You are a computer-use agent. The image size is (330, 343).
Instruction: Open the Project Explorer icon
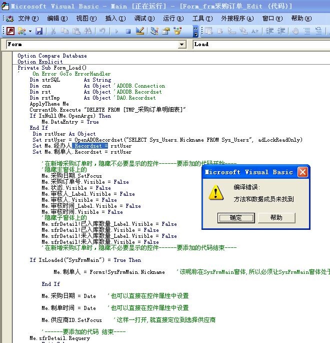154,31
